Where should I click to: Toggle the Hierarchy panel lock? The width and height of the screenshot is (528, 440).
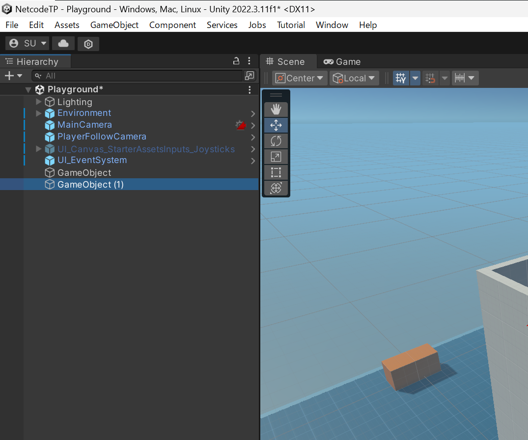pos(236,61)
